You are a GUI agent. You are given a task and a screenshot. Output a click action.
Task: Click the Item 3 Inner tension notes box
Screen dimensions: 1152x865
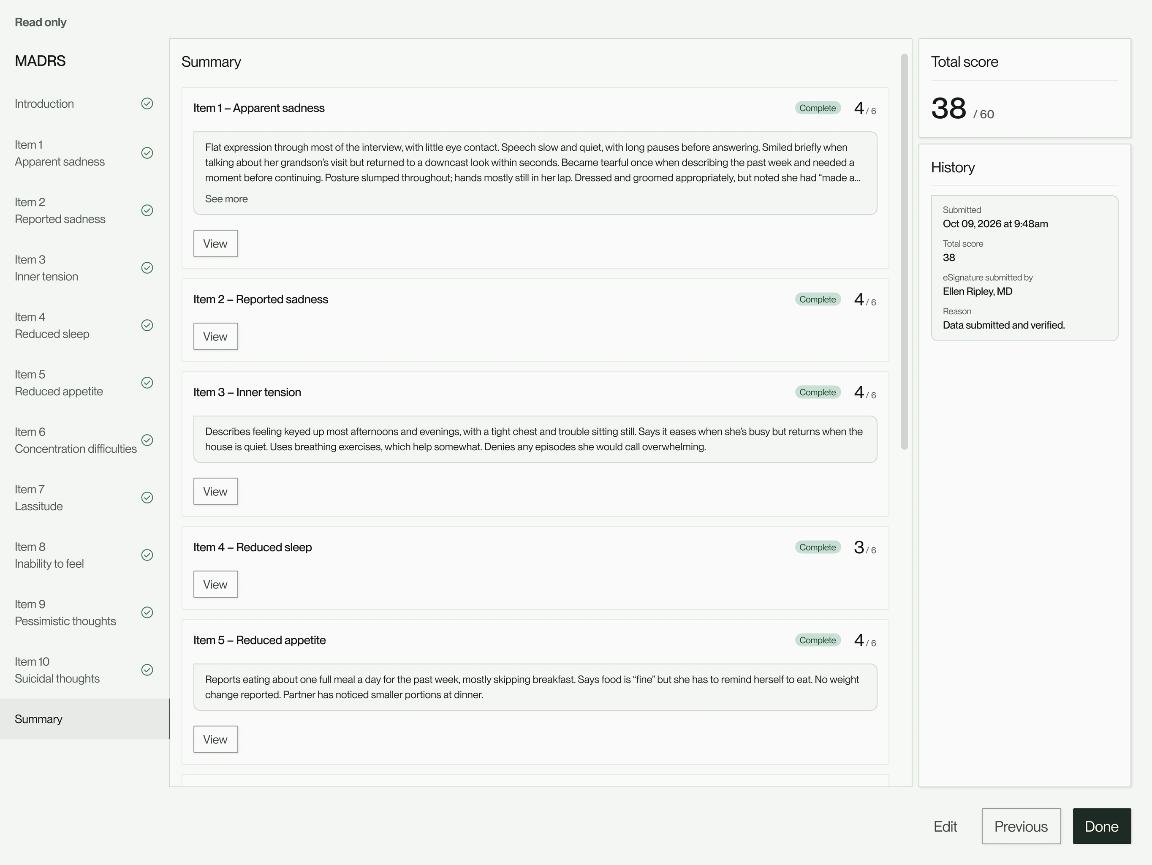click(535, 439)
